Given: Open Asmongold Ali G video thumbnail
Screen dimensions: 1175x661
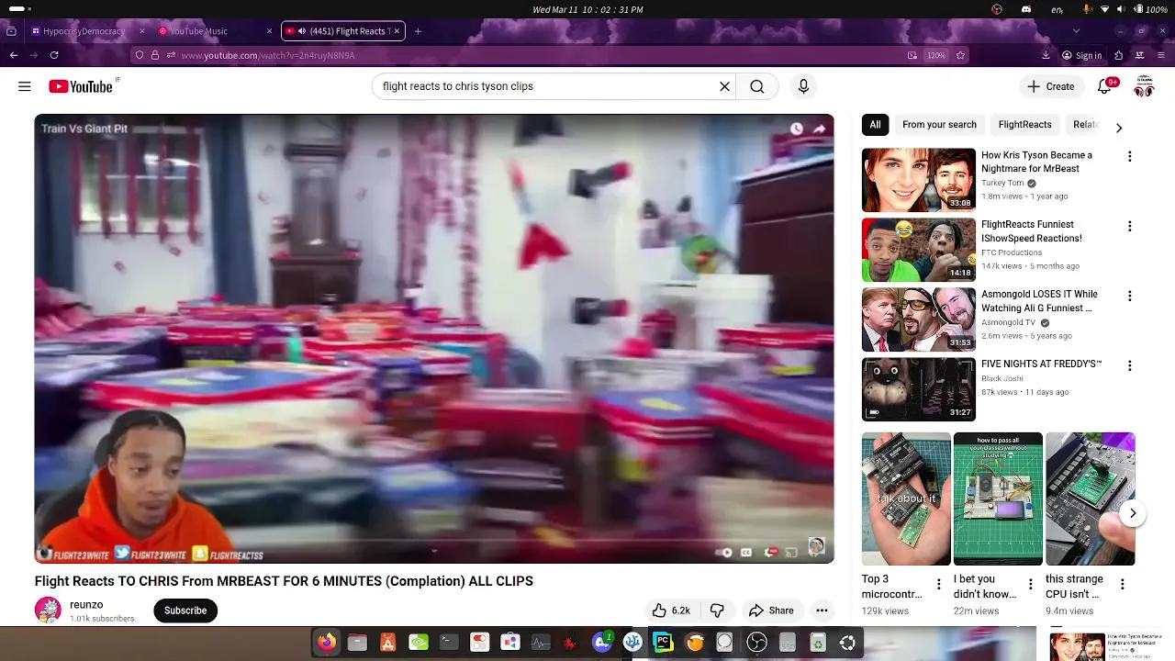Looking at the screenshot, I should [x=918, y=319].
